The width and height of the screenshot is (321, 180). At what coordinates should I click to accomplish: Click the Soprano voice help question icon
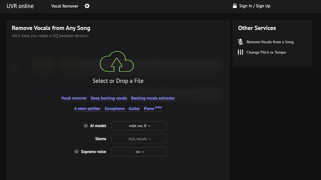(x=77, y=152)
